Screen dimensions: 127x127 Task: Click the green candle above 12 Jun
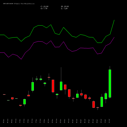(25, 102)
